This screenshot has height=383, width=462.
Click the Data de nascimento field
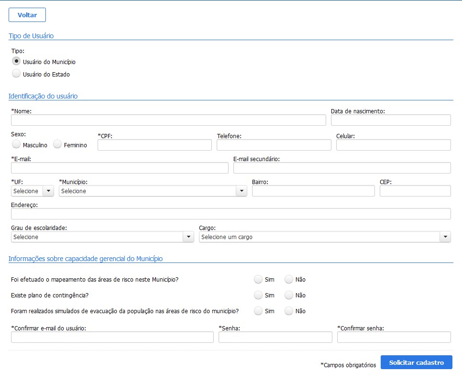[x=391, y=120]
